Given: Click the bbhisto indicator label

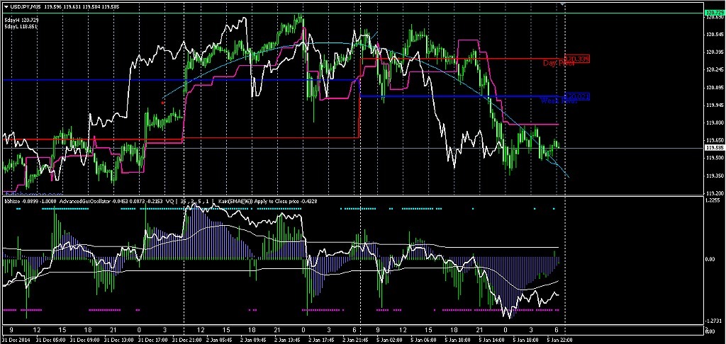Looking at the screenshot, I should (11, 201).
